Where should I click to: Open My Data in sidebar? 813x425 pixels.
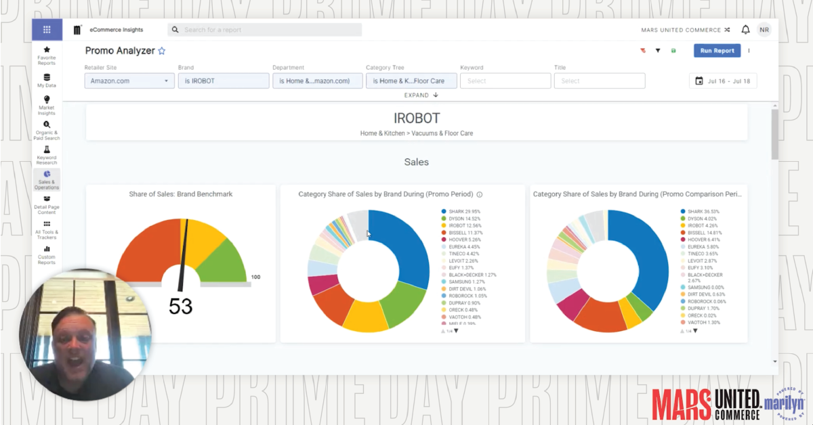coord(47,81)
